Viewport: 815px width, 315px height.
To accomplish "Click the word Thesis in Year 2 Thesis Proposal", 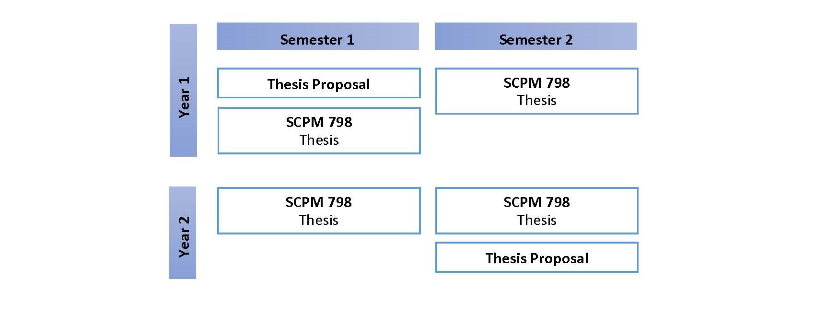I will (x=506, y=258).
